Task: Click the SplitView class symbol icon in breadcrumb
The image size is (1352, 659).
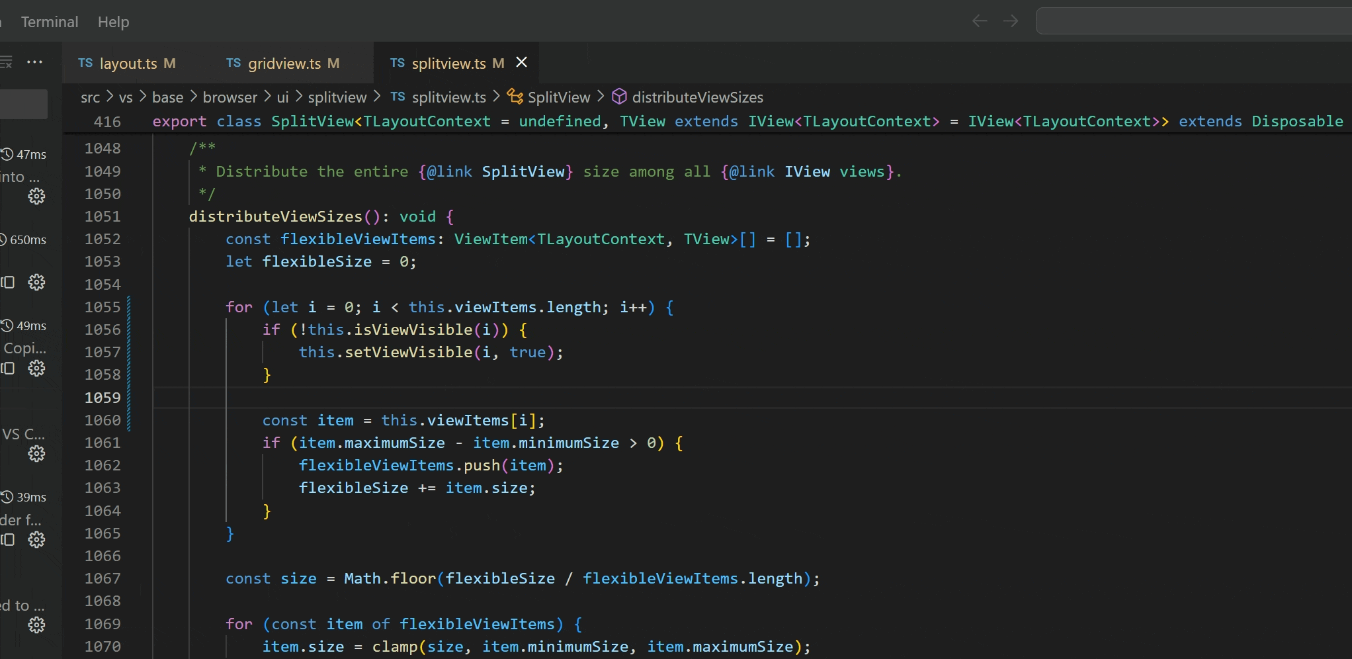Action: pos(515,97)
